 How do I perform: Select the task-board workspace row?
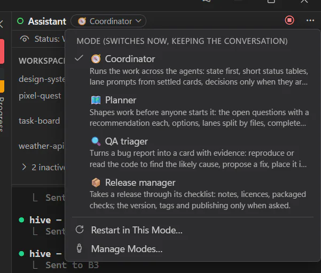point(39,121)
